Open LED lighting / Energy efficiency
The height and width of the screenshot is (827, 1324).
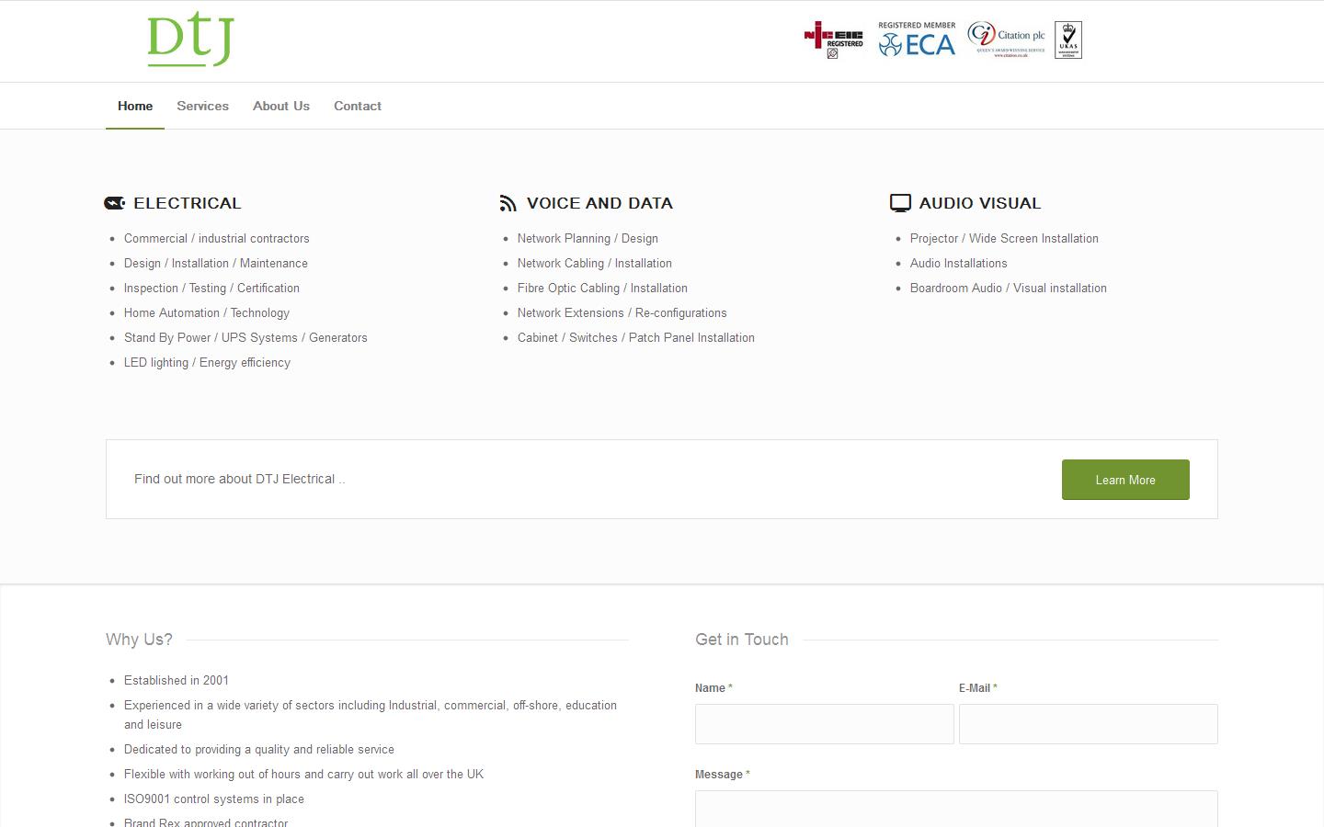point(207,362)
